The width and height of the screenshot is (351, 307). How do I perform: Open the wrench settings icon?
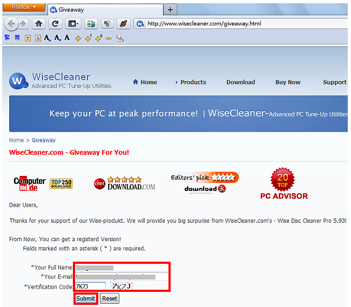pos(119,38)
